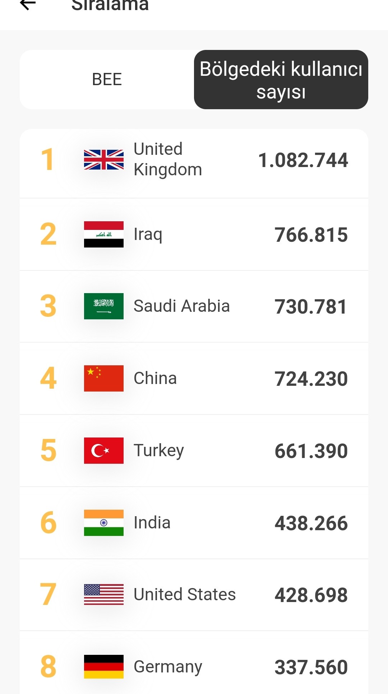This screenshot has height=694, width=388.
Task: Open the United Kingdom ranking row
Action: pos(194,163)
